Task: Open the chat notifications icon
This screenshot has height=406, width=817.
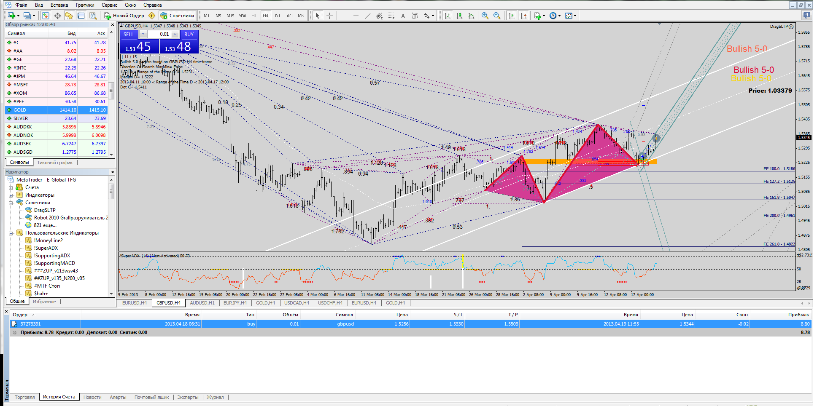Action: tap(806, 15)
